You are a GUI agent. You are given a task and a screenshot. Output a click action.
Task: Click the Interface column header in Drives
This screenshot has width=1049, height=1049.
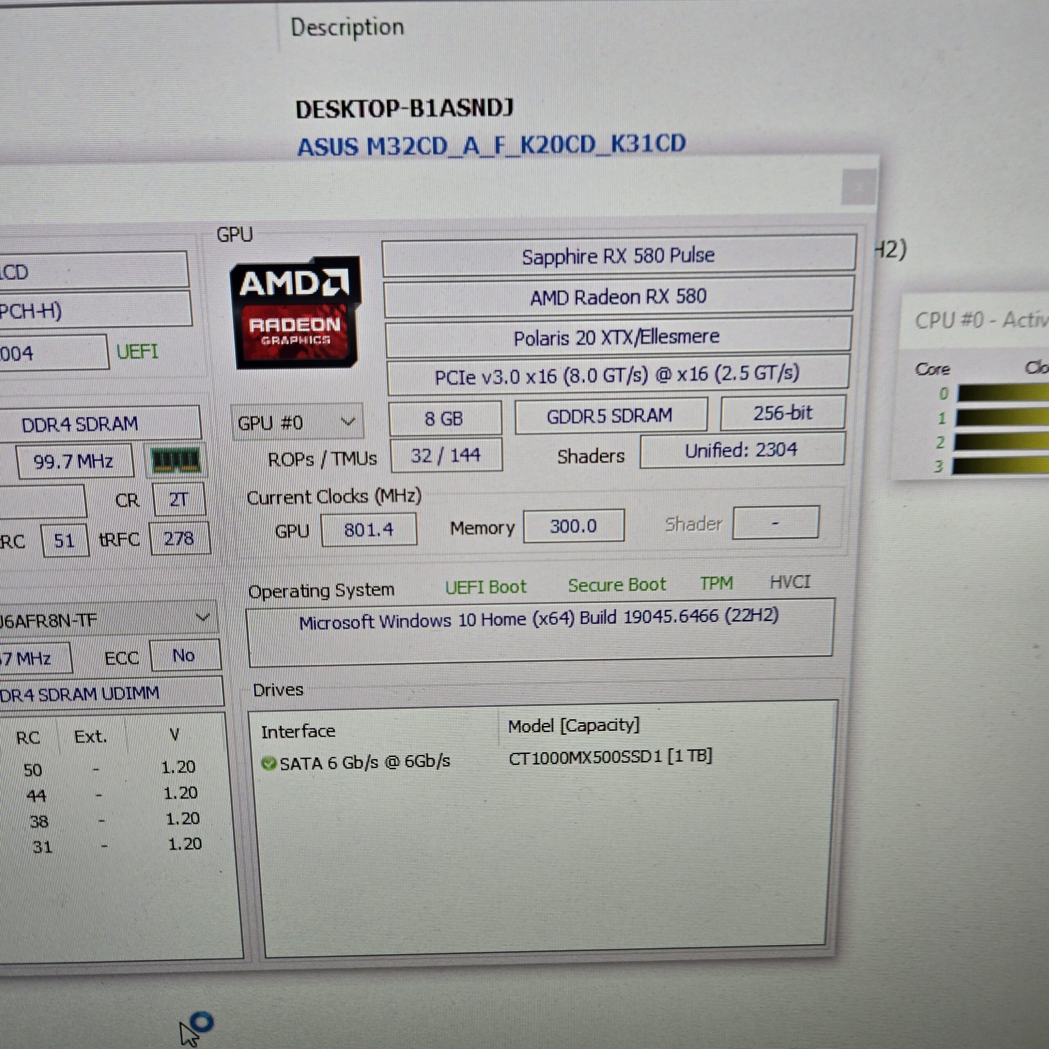pos(298,731)
